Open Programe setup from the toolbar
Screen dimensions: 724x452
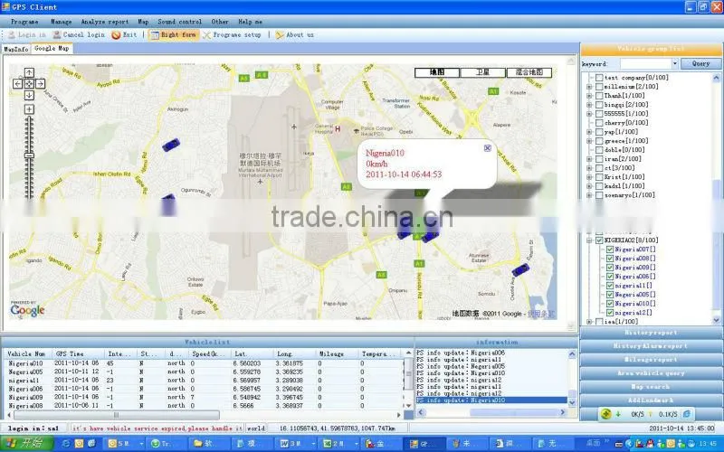tap(232, 34)
